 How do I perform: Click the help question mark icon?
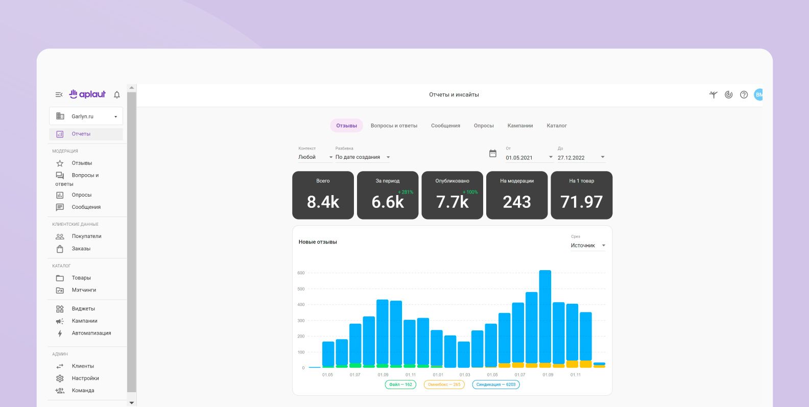(744, 94)
